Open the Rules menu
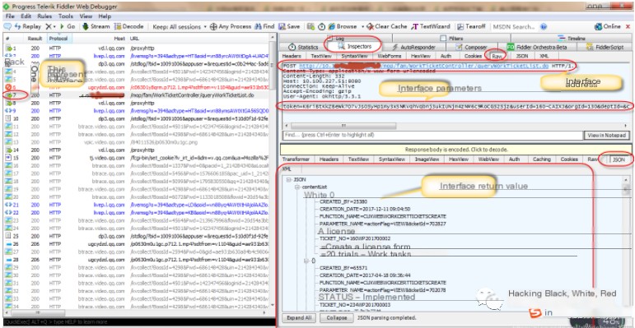The width and height of the screenshot is (635, 328). pyautogui.click(x=44, y=16)
